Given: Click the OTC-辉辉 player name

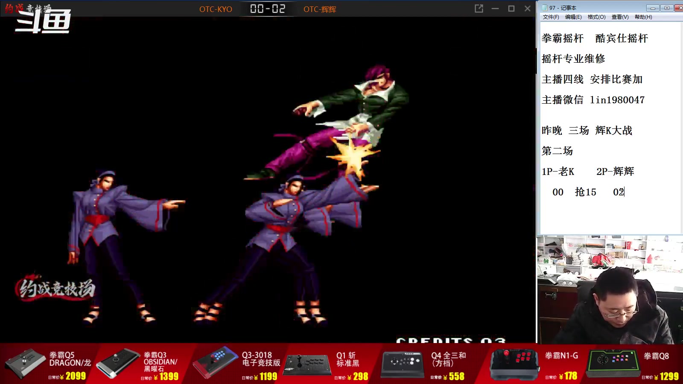Looking at the screenshot, I should [320, 9].
